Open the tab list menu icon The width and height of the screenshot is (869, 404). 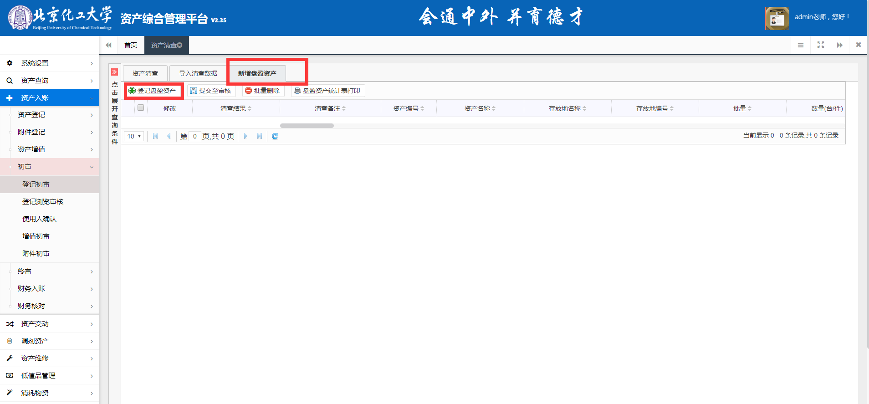pos(801,45)
